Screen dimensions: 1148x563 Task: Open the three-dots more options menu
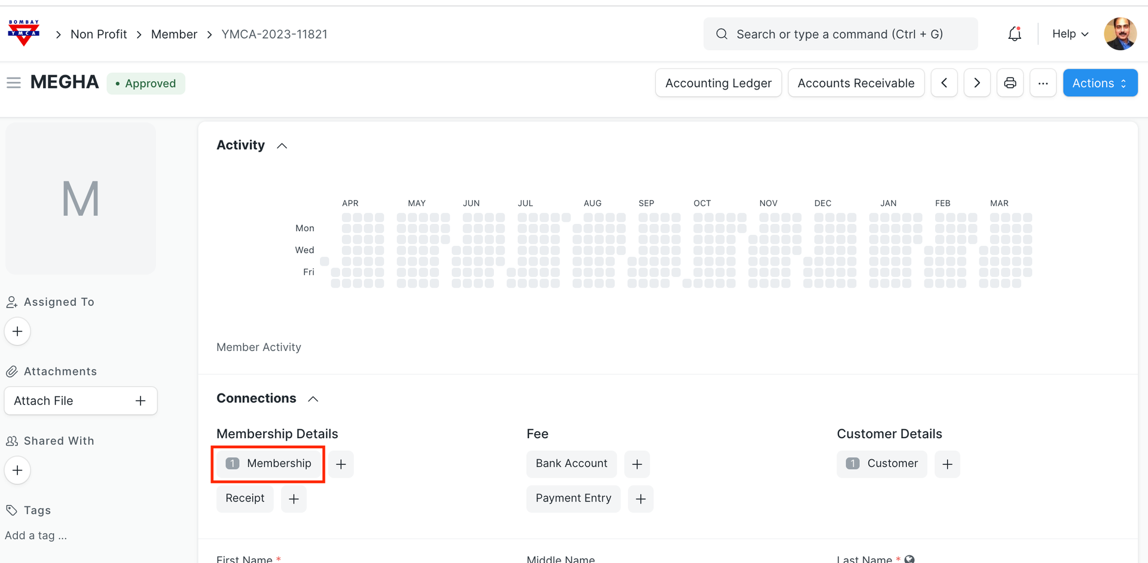(1043, 83)
